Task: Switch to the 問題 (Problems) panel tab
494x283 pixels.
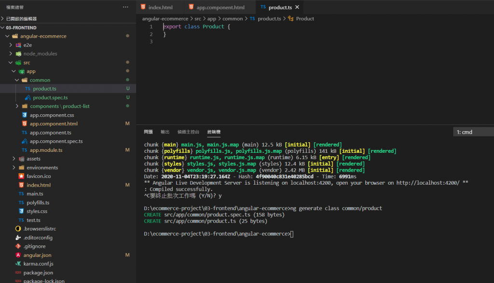Action: click(148, 132)
